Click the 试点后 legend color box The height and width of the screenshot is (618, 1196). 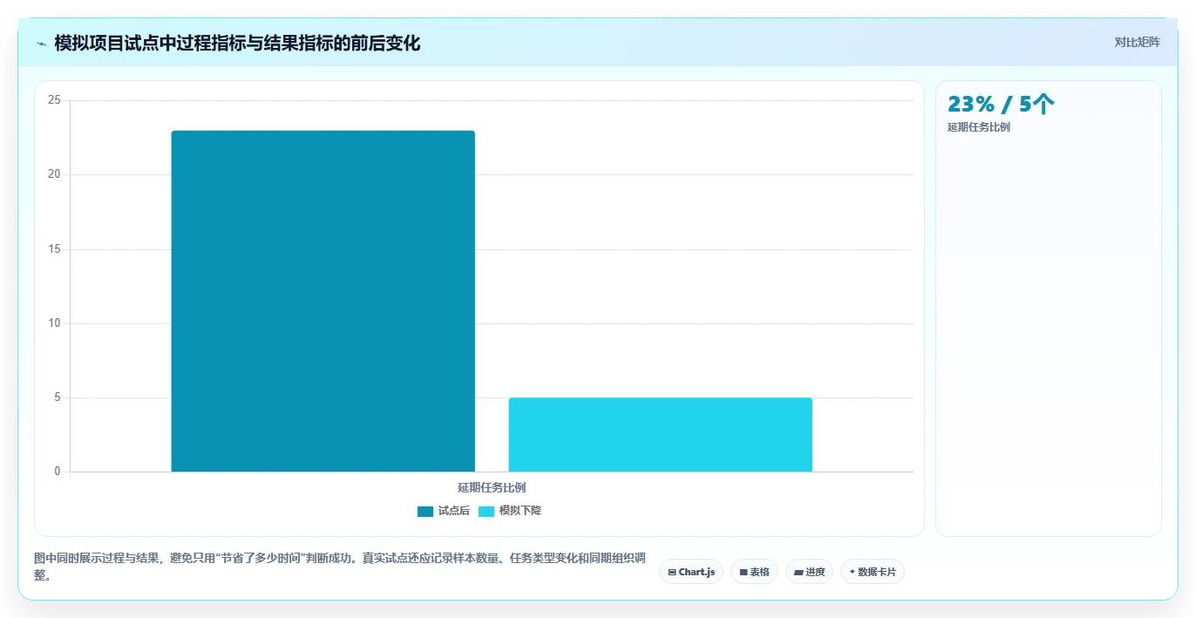[425, 511]
